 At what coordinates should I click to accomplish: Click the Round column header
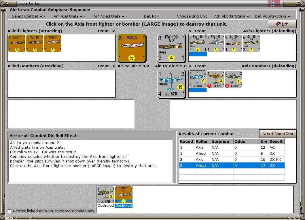click(x=187, y=141)
